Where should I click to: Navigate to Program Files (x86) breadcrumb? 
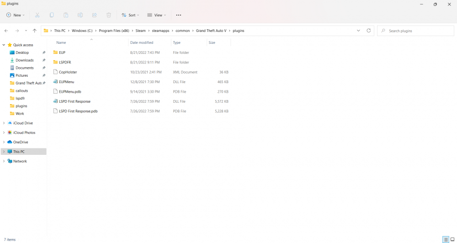click(114, 31)
